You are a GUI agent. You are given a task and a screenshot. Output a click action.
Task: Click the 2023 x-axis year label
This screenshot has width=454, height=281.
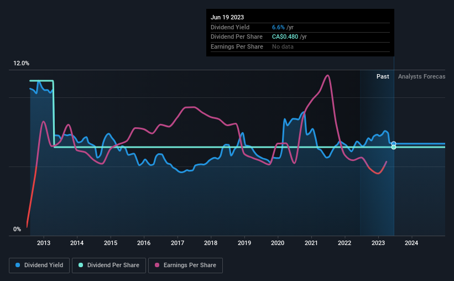click(378, 243)
